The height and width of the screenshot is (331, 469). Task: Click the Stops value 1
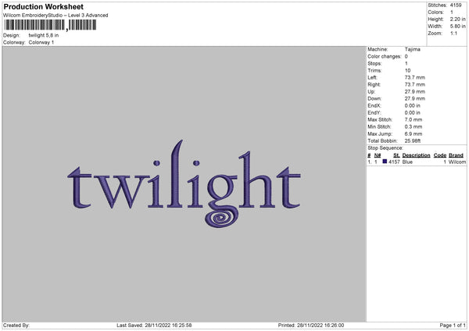[406, 63]
